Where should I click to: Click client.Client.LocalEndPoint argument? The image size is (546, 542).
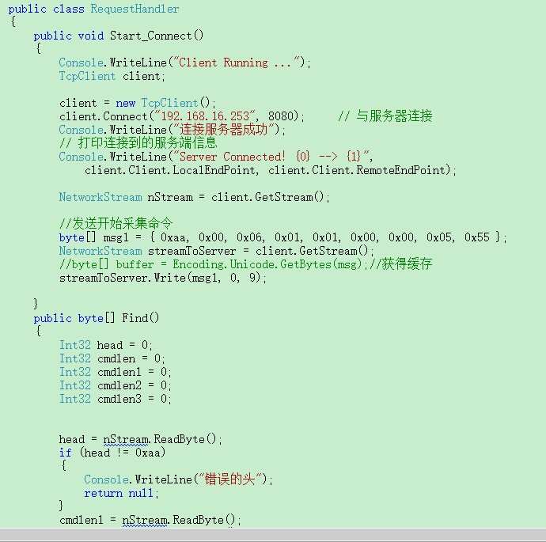pyautogui.click(x=170, y=170)
